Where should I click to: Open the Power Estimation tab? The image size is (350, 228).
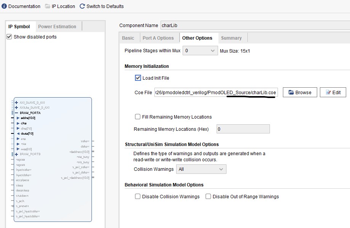tap(57, 26)
